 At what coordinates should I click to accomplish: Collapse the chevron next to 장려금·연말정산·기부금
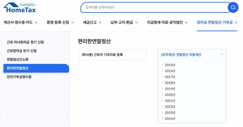click(236, 23)
